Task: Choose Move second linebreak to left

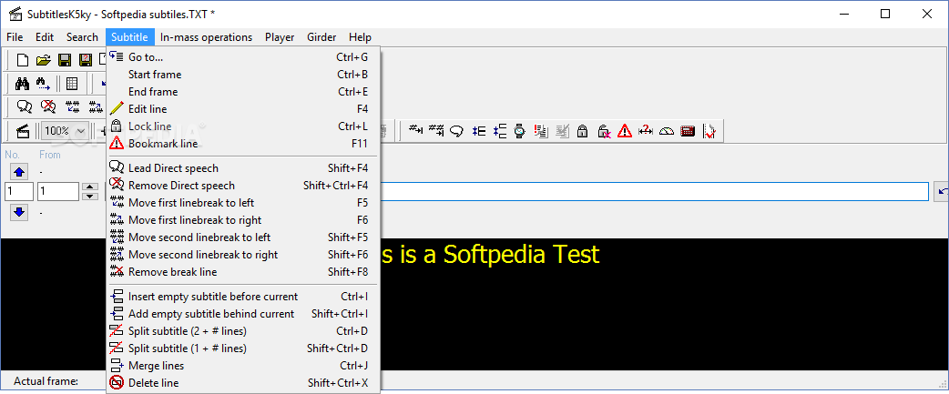Action: pyautogui.click(x=242, y=237)
